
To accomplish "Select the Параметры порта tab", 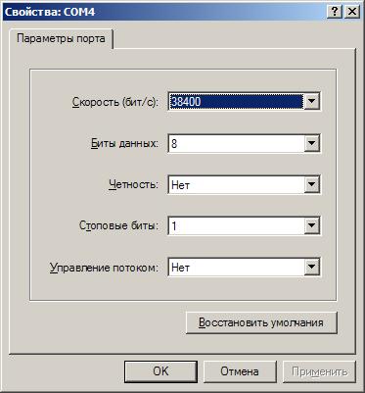I will (61, 39).
